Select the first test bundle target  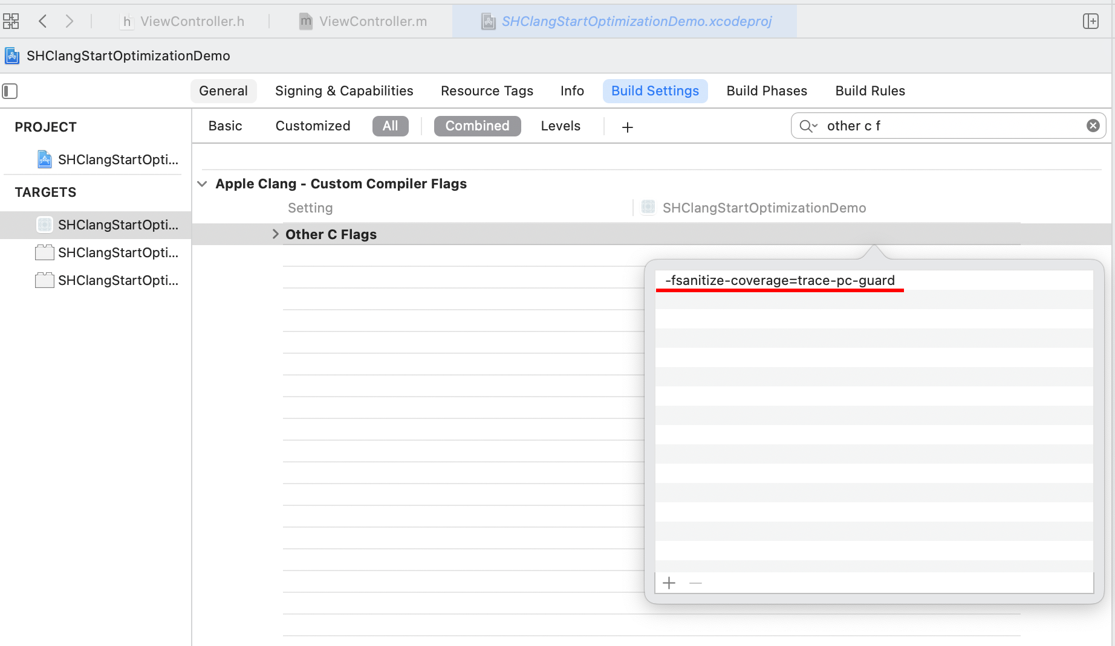(107, 252)
